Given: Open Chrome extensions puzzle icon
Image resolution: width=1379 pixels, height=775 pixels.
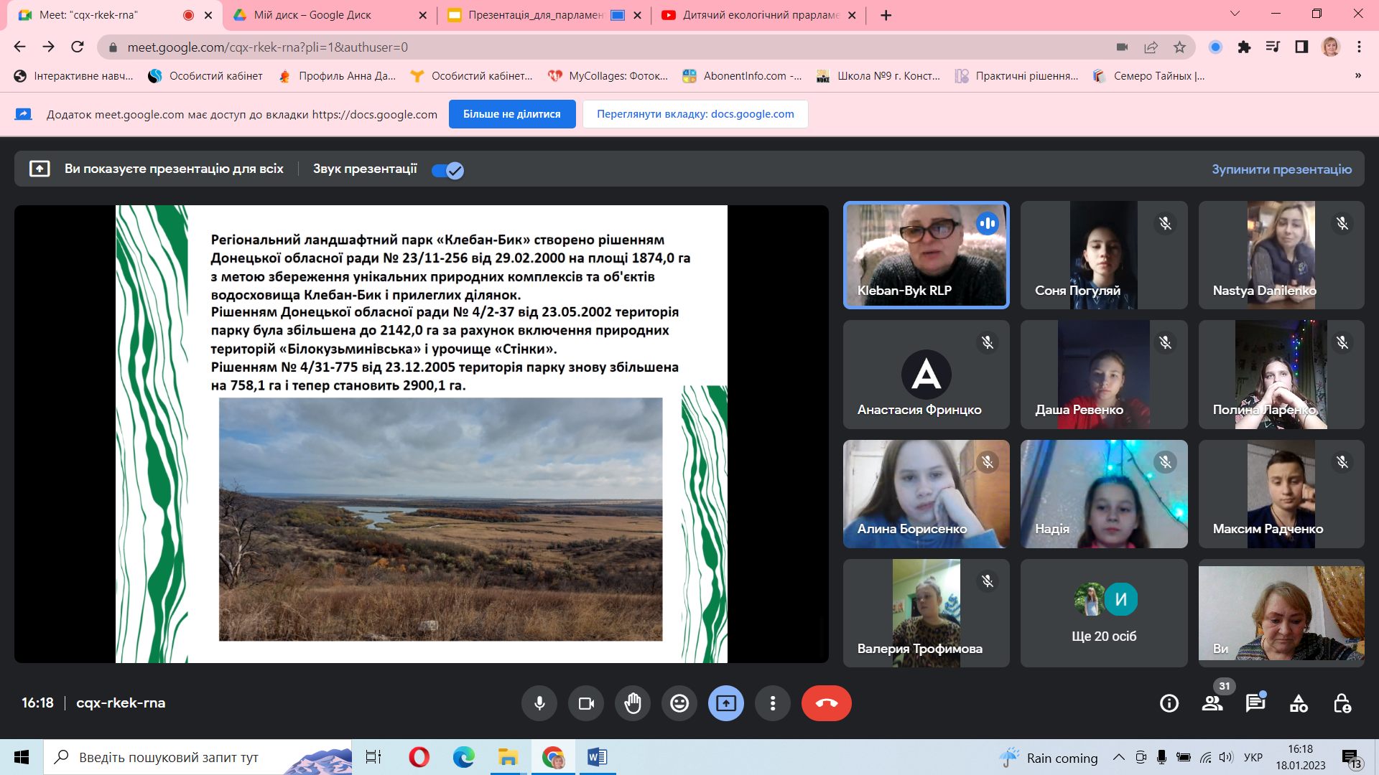Looking at the screenshot, I should click(x=1244, y=47).
